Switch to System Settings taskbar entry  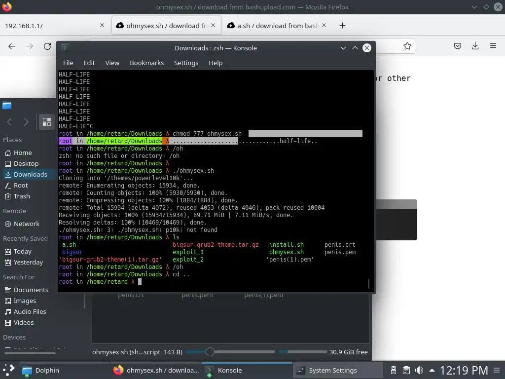(338, 371)
